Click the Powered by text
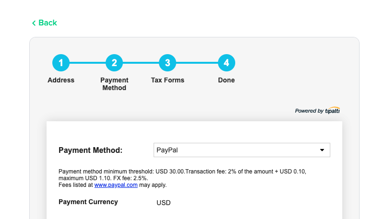385x219 pixels. 309,111
